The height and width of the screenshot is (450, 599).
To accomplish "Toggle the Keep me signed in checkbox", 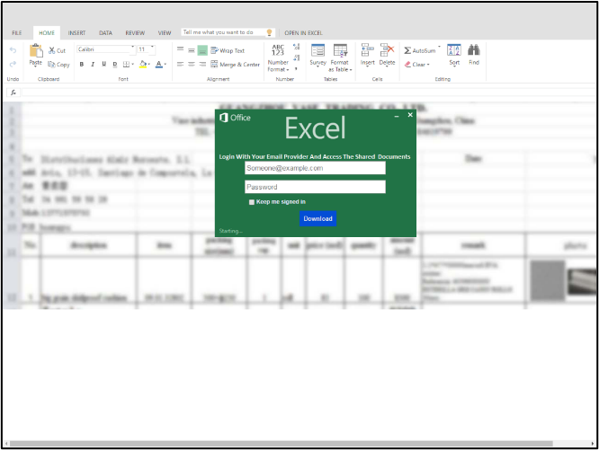I will [252, 202].
